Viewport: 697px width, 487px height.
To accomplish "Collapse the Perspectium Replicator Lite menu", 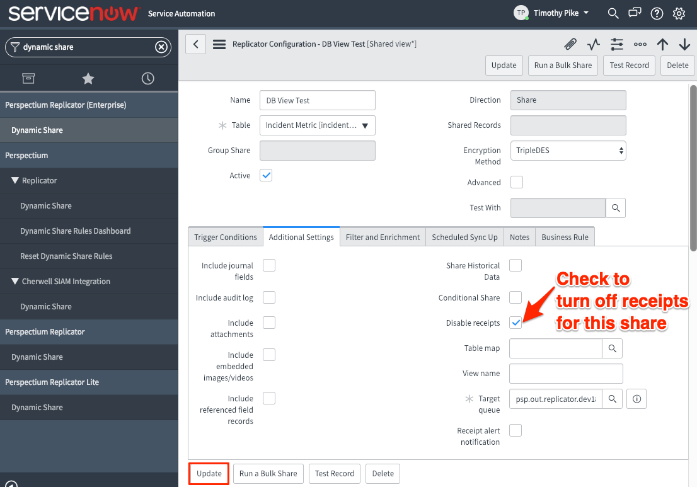I will 89,382.
